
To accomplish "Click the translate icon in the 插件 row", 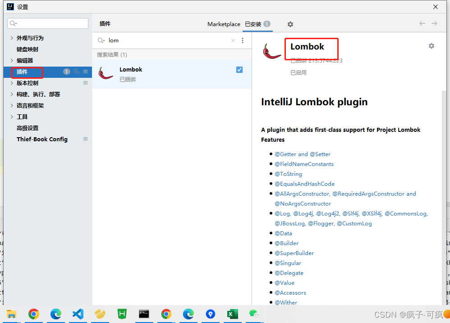I will click(76, 72).
